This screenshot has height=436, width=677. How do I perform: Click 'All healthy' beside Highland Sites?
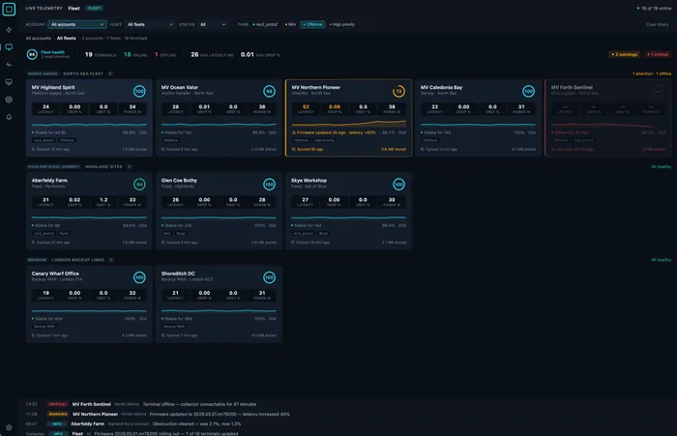click(661, 166)
